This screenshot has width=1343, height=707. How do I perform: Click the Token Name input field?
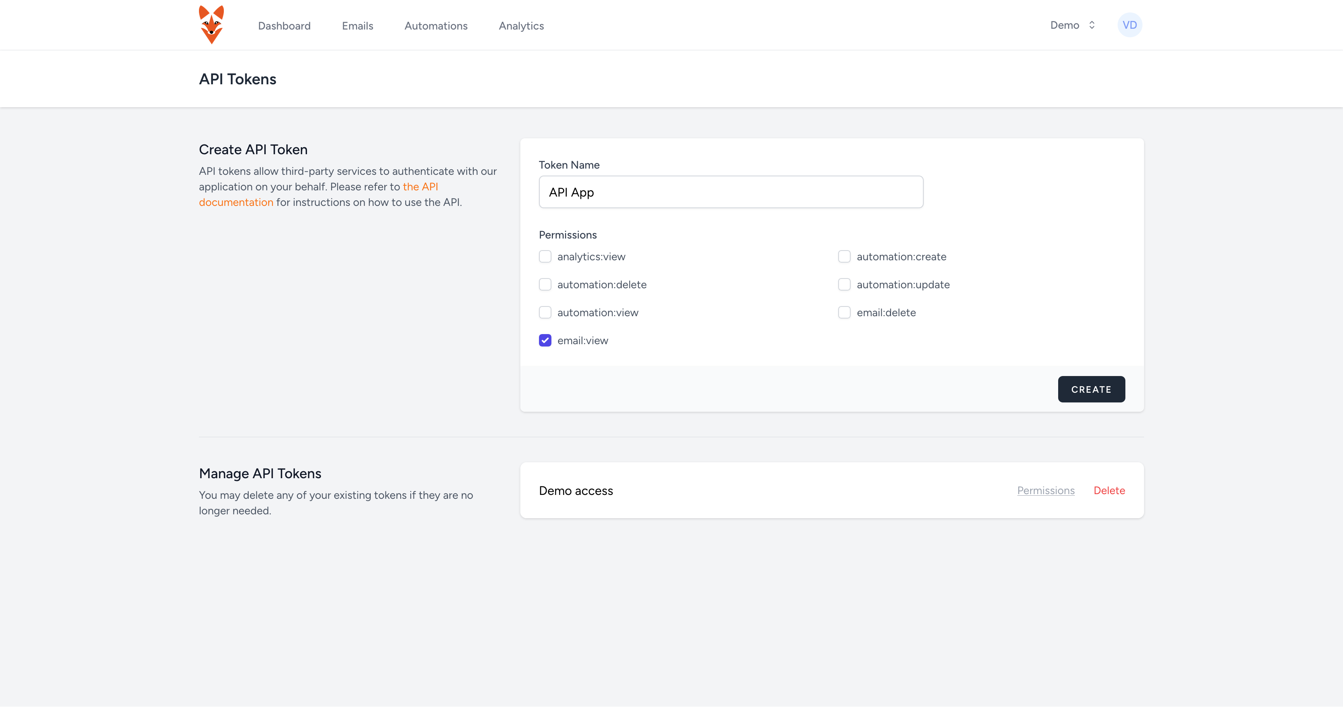731,192
